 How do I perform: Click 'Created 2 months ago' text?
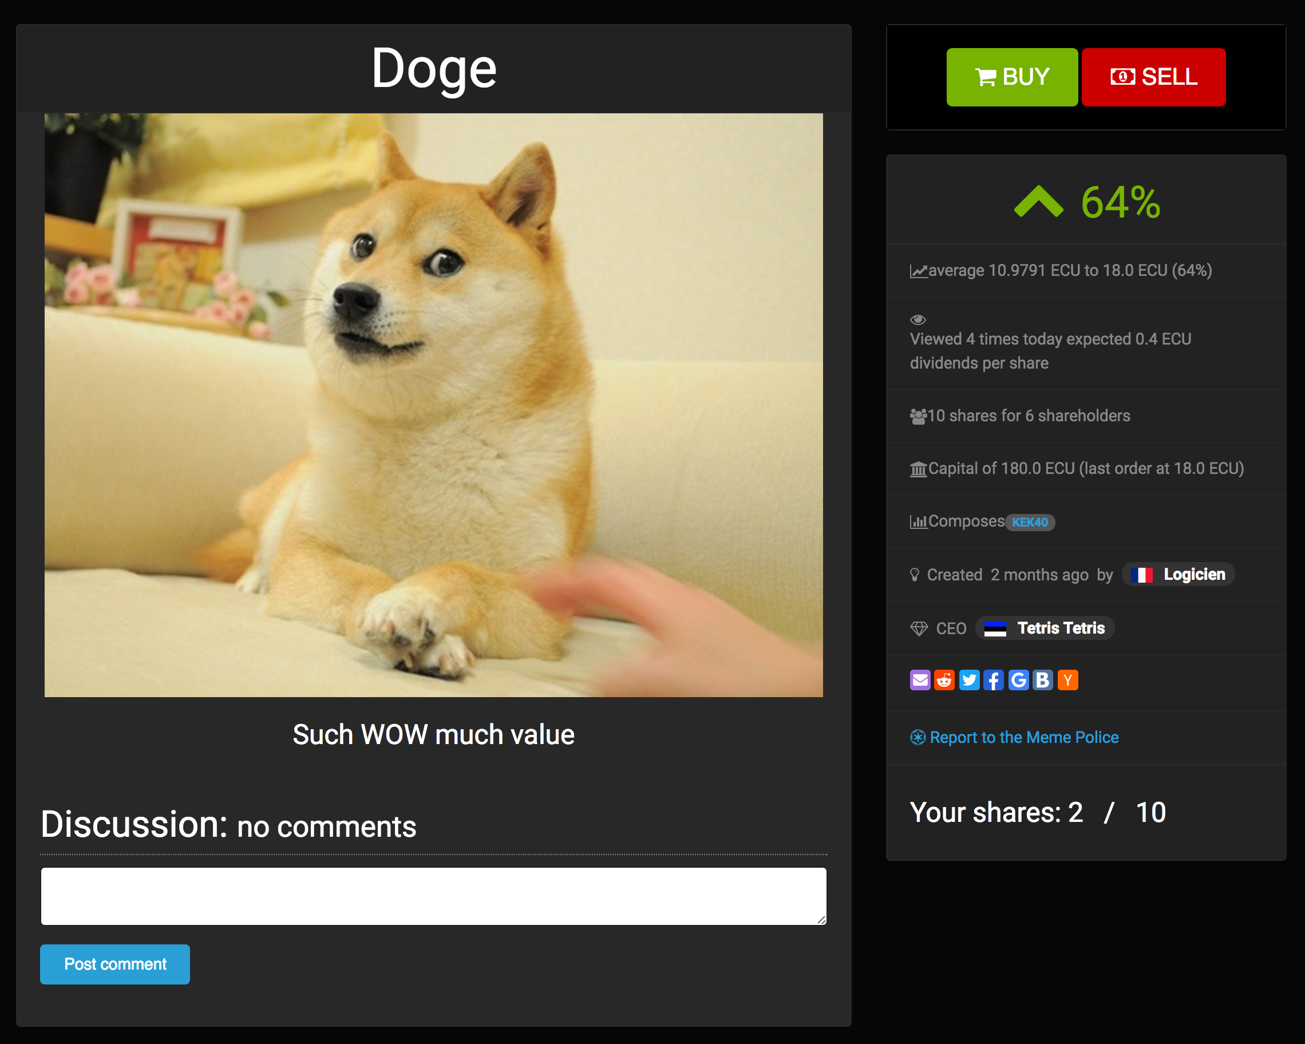1008,575
